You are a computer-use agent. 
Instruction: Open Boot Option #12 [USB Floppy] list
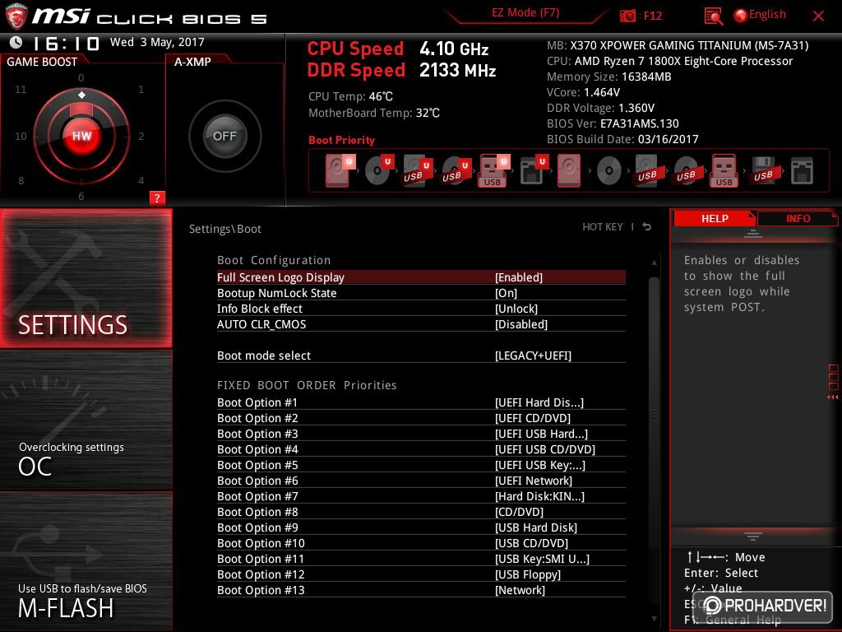[421, 574]
